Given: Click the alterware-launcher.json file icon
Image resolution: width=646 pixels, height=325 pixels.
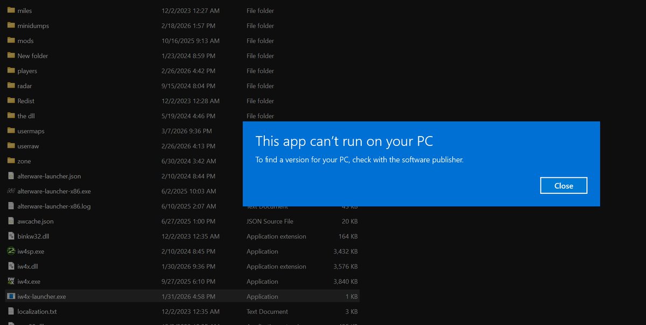Looking at the screenshot, I should point(11,176).
